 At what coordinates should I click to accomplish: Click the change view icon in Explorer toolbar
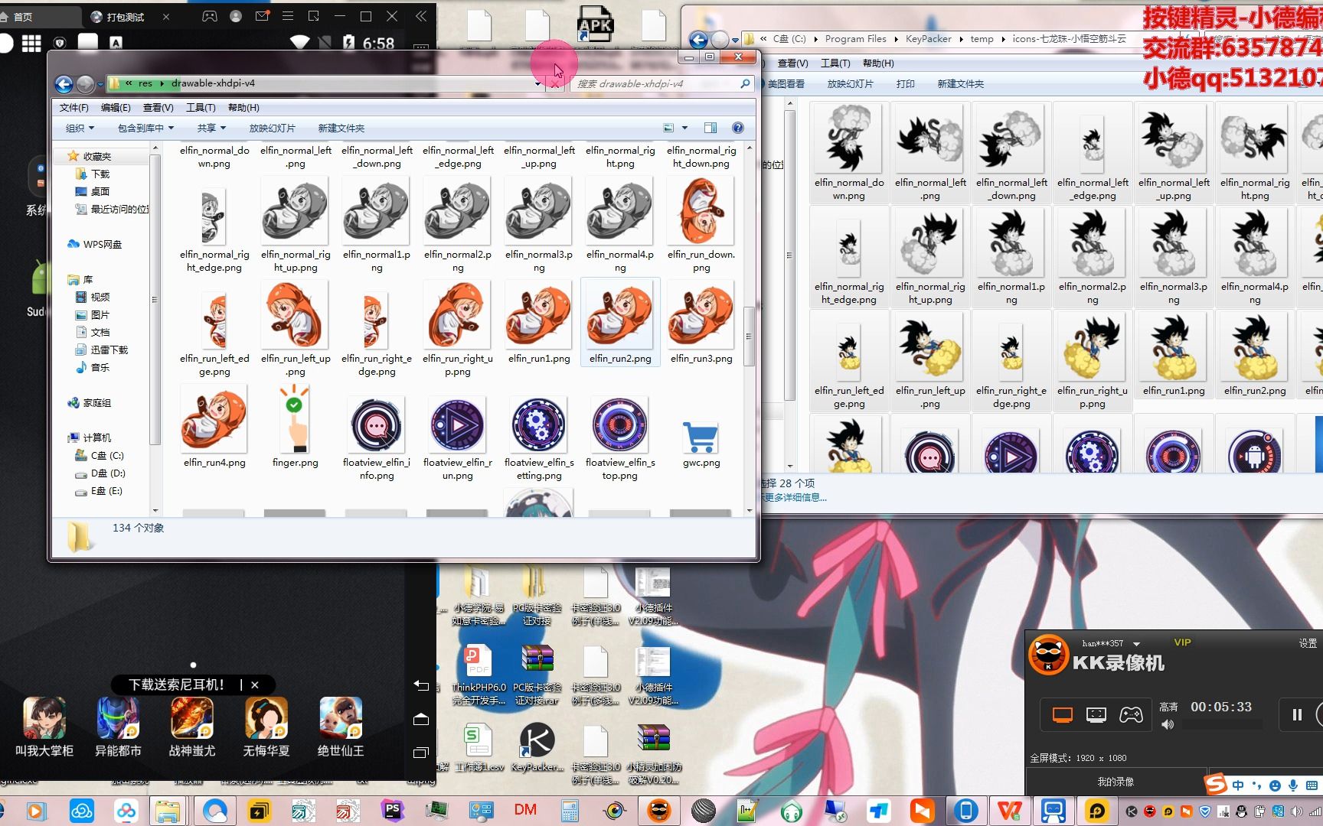[668, 128]
